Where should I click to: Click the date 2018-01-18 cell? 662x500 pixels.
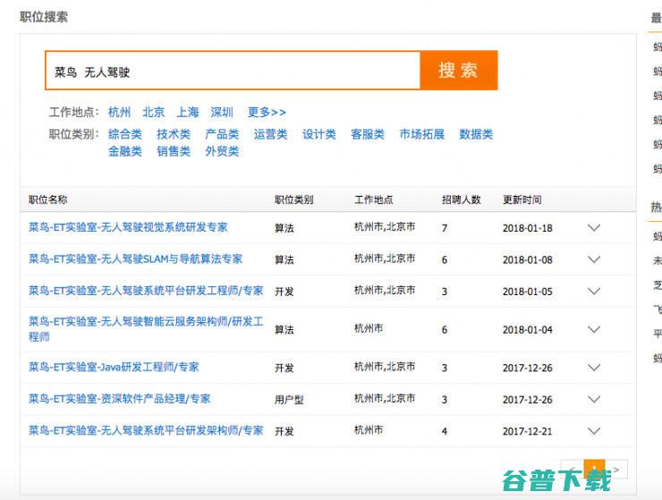point(528,228)
